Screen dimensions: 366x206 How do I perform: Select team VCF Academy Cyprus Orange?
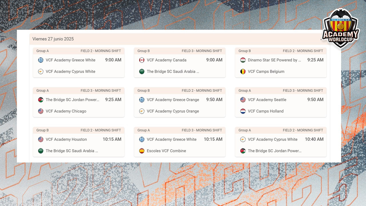pos(173,111)
